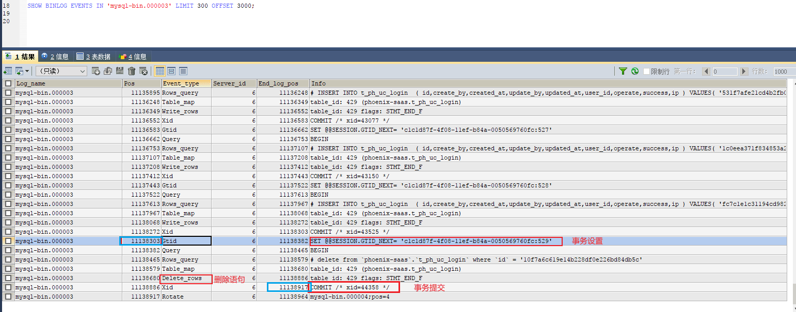This screenshot has width=796, height=312.
Task: Select the GTID_NEXT cell ending in :527
Action: point(548,130)
